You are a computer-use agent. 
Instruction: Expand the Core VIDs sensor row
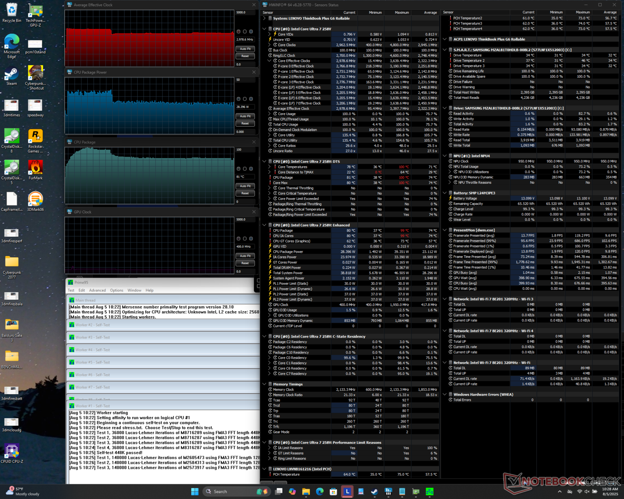pyautogui.click(x=270, y=34)
